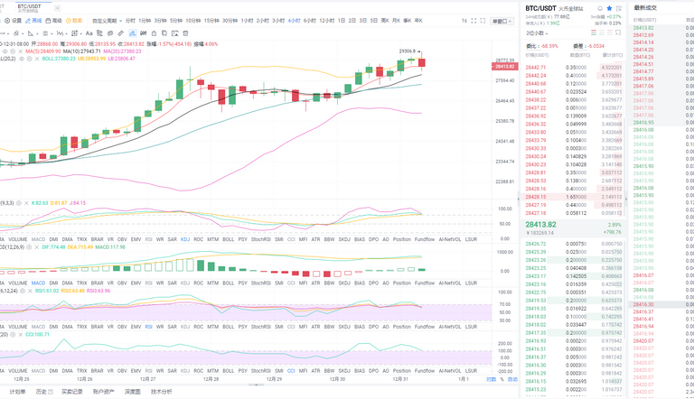Screen dimensions: 694x399
Task: Select RSI in third indicator row
Action: click(149, 327)
